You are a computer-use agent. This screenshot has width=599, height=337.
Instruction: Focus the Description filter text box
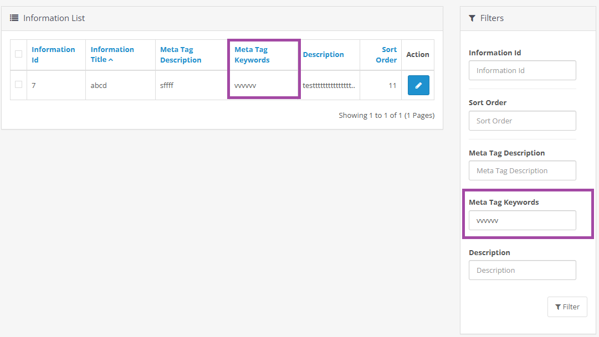pyautogui.click(x=522, y=270)
